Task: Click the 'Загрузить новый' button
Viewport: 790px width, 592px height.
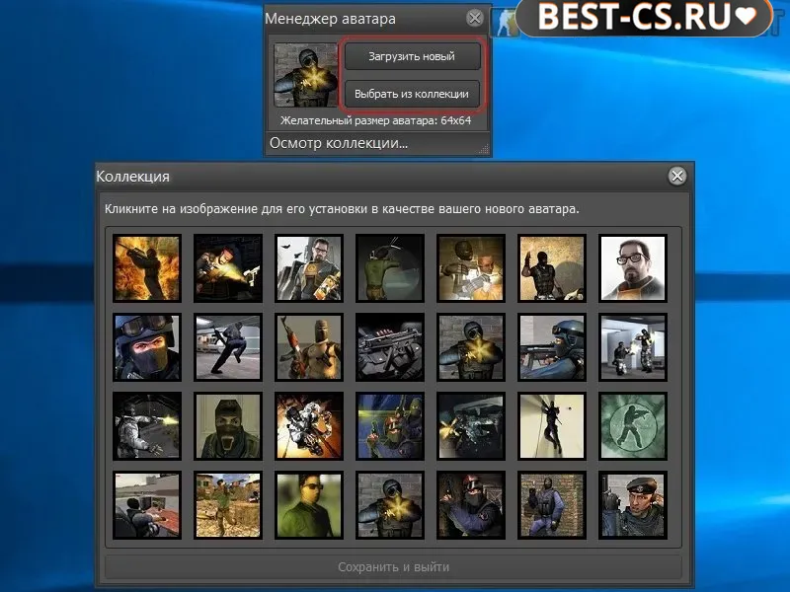Action: click(412, 56)
